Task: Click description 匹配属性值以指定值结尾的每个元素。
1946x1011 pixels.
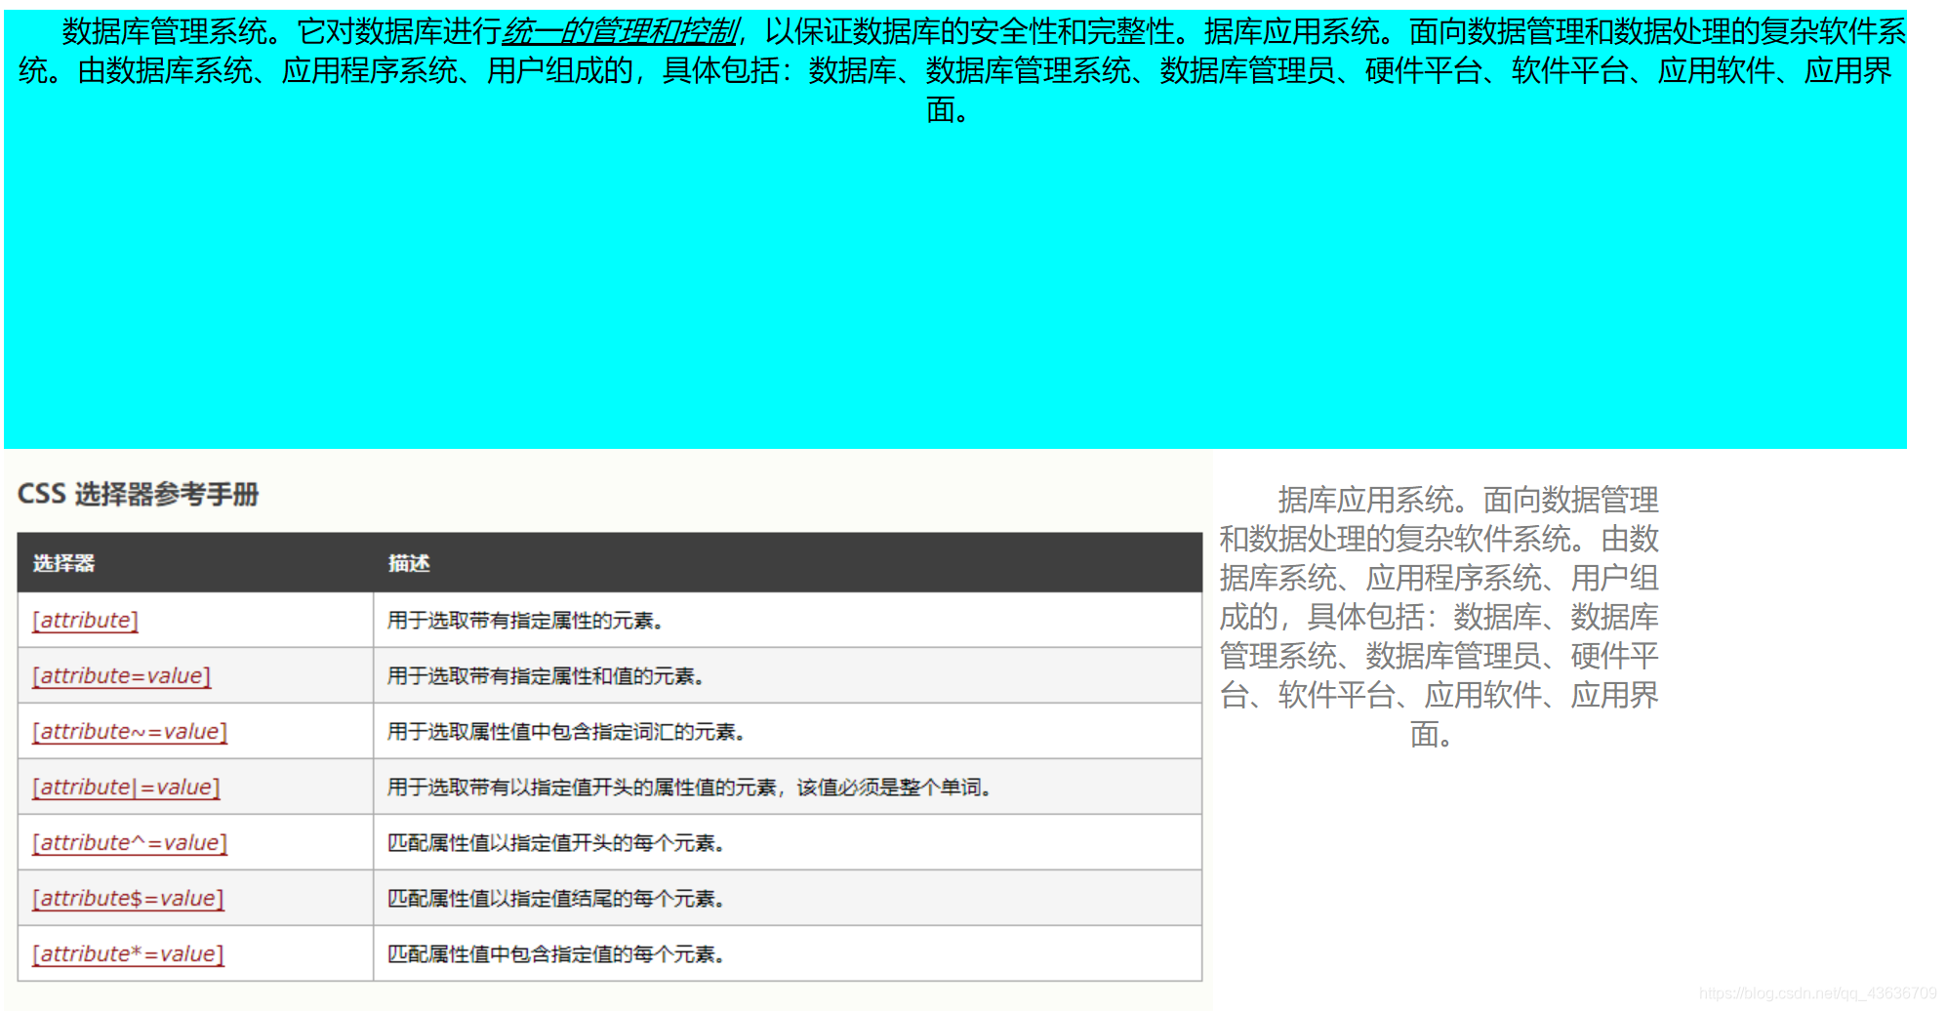Action: click(x=556, y=899)
